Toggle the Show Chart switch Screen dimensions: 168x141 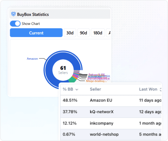pyautogui.click(x=15, y=23)
